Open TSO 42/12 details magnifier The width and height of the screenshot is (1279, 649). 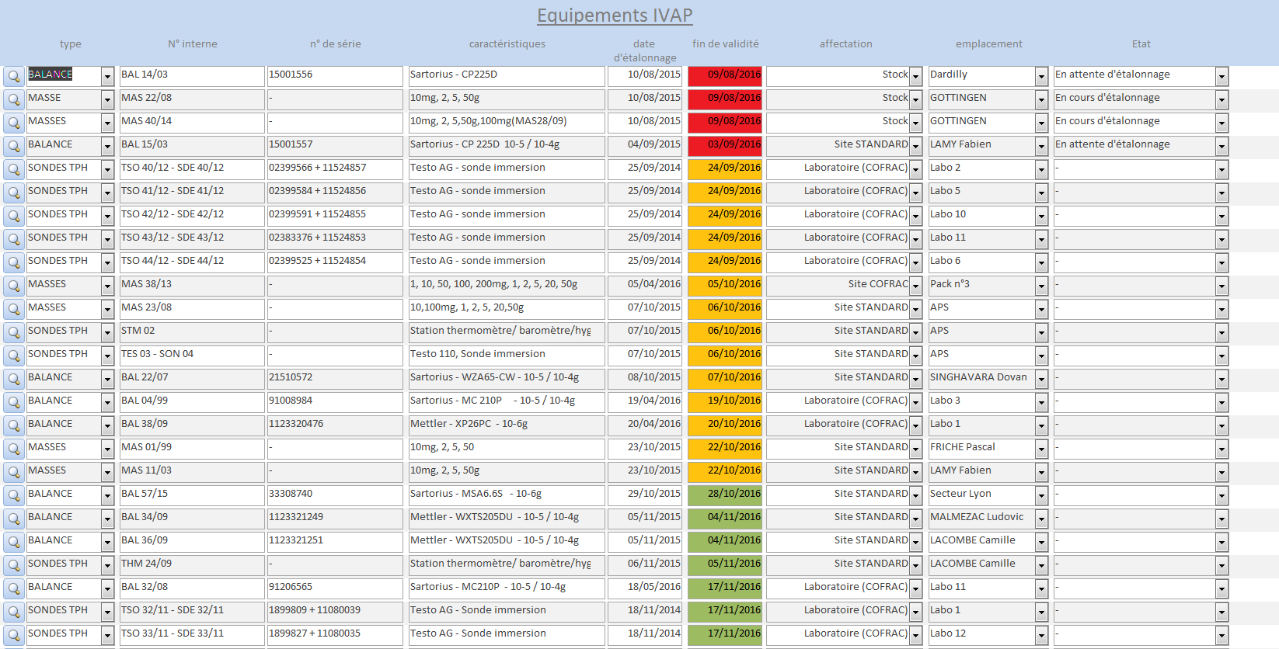pyautogui.click(x=13, y=216)
